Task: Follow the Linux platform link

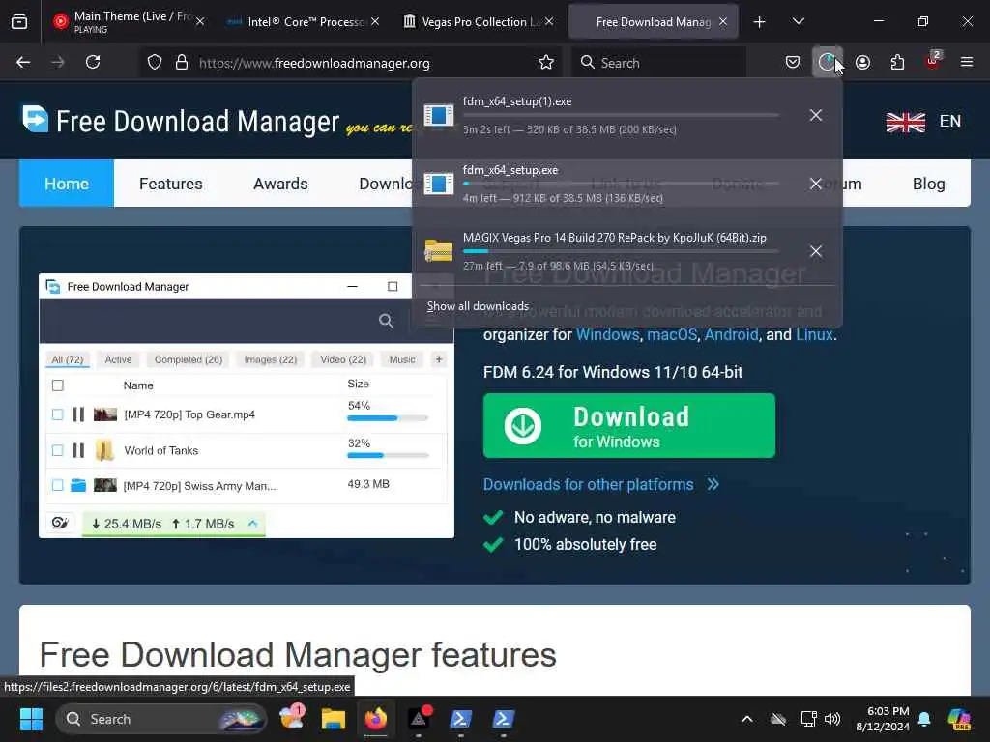Action: click(x=814, y=334)
